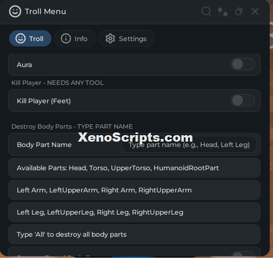Click 'Destroy Body Parts - TYPE PART NAME' heading
Viewport: 273px width, 274px height.
pyautogui.click(x=72, y=126)
